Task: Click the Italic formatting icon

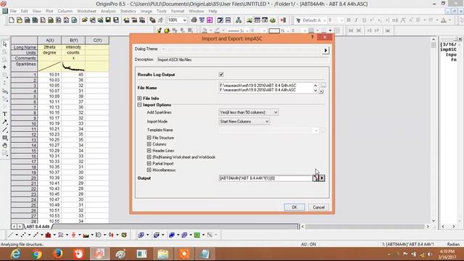Action: [x=356, y=20]
